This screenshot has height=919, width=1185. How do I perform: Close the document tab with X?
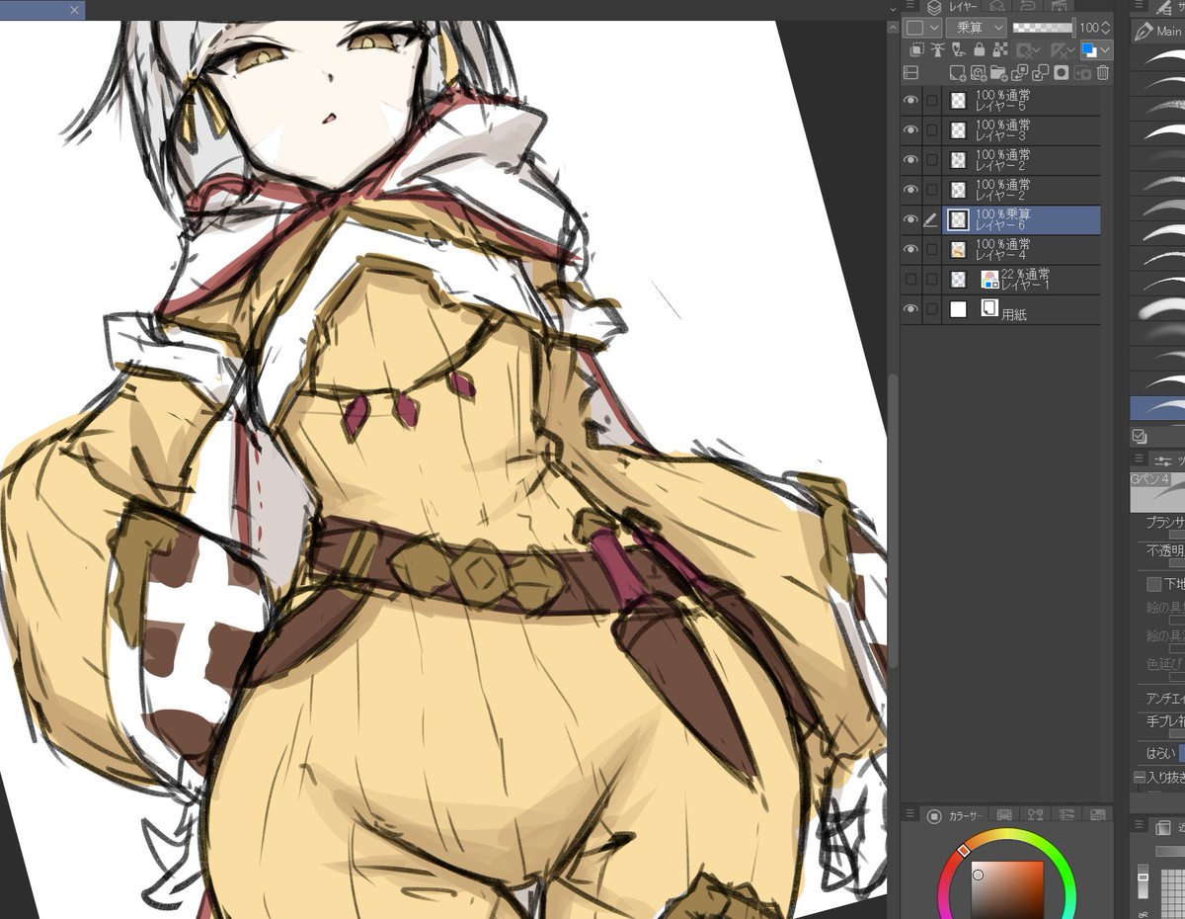(75, 10)
